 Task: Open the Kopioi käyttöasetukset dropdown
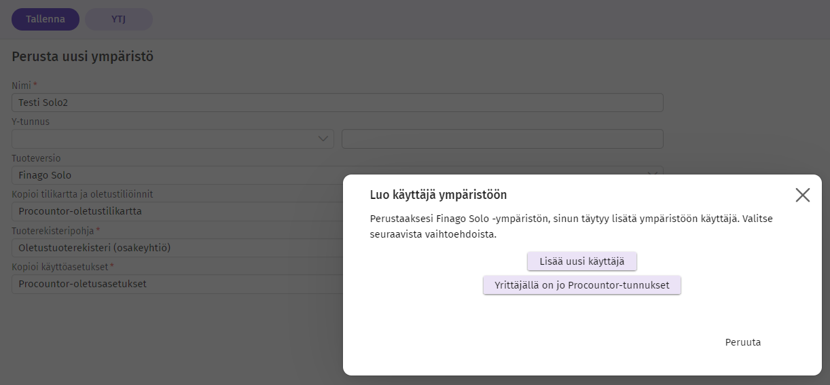pyautogui.click(x=177, y=284)
